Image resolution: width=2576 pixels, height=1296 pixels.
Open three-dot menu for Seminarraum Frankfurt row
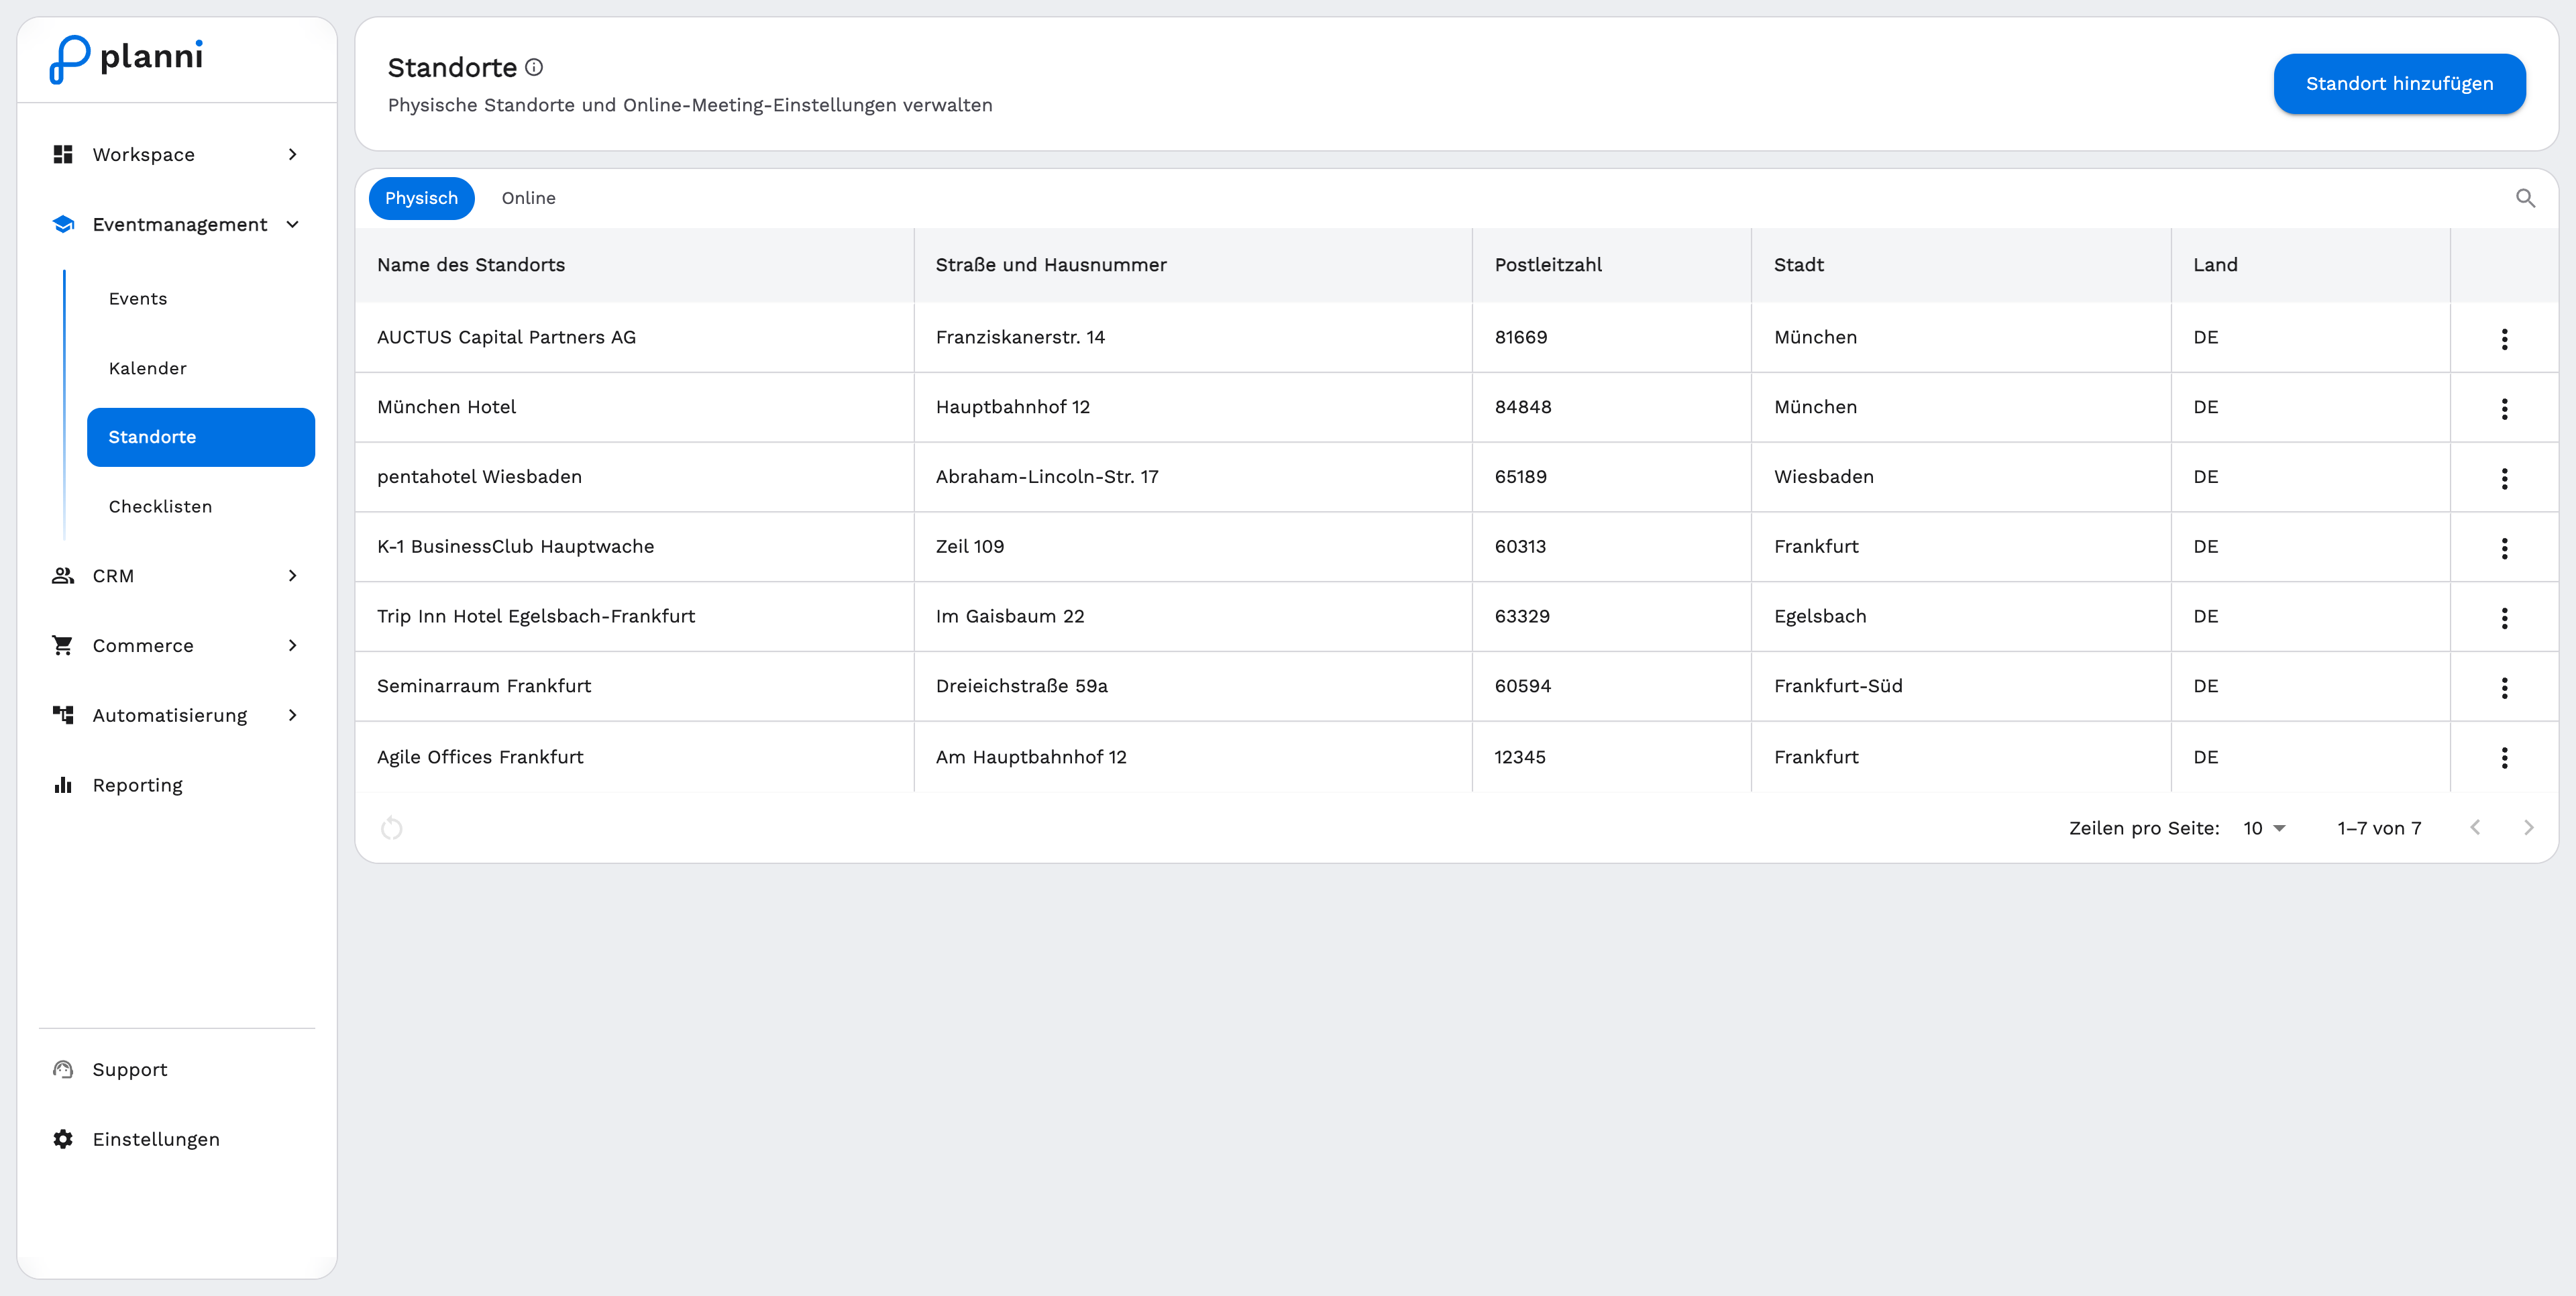pos(2504,687)
